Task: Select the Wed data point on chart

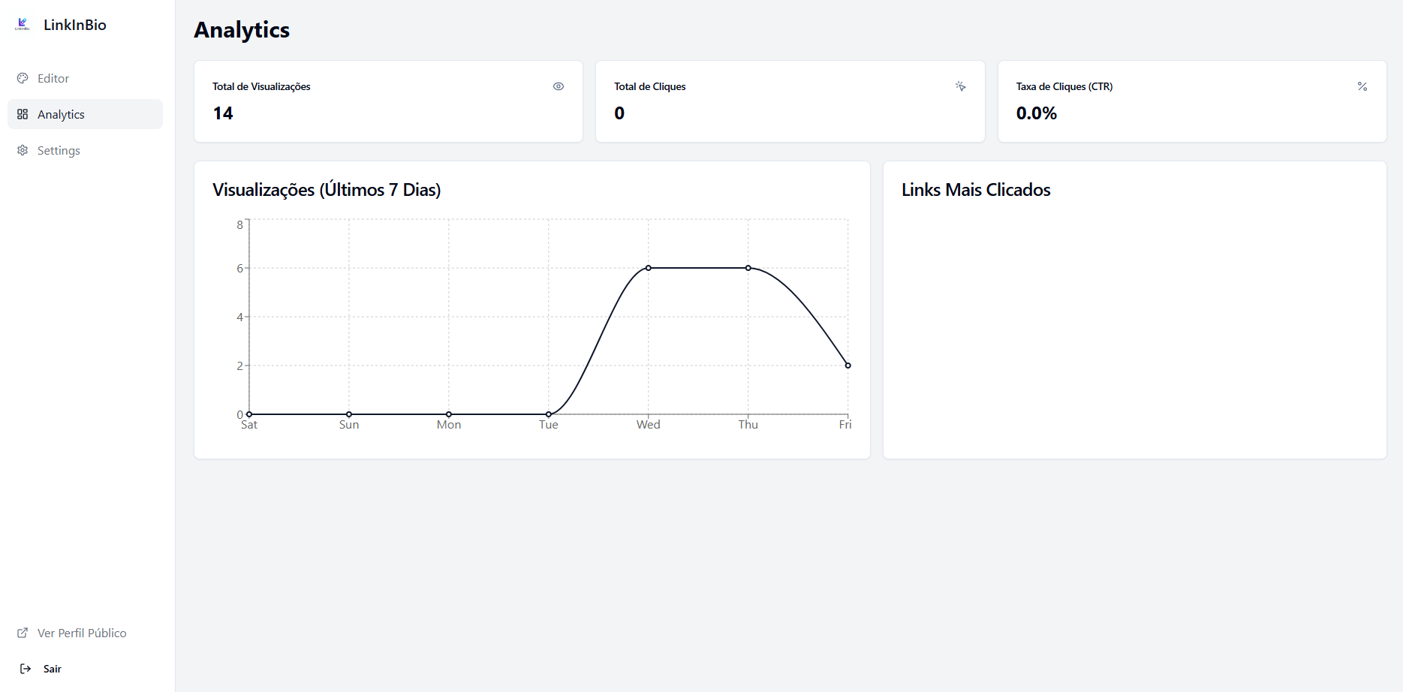Action: [x=649, y=268]
